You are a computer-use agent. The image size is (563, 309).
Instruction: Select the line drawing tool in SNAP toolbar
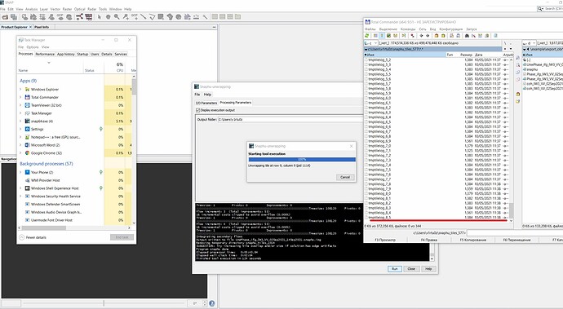tap(143, 17)
